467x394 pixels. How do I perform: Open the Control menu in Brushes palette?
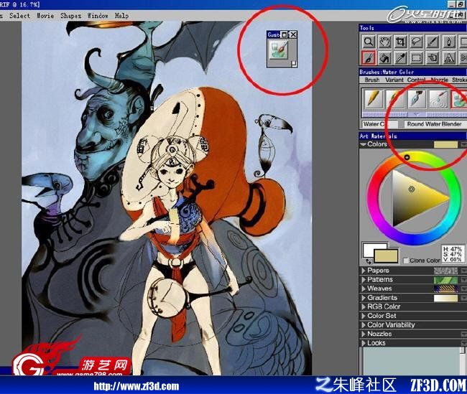[417, 80]
